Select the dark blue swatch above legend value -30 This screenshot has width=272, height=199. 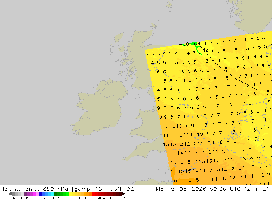(x=41, y=194)
